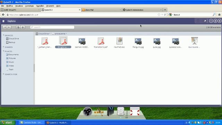Click the search magnifier in Firefox
The width and height of the screenshot is (222, 125).
click(x=214, y=15)
